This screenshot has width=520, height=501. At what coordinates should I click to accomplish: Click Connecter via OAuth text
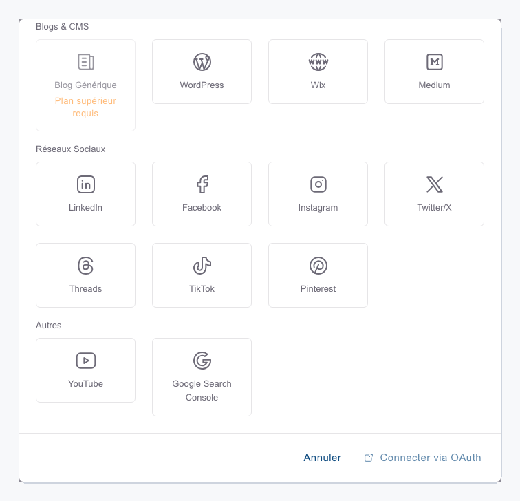click(431, 458)
